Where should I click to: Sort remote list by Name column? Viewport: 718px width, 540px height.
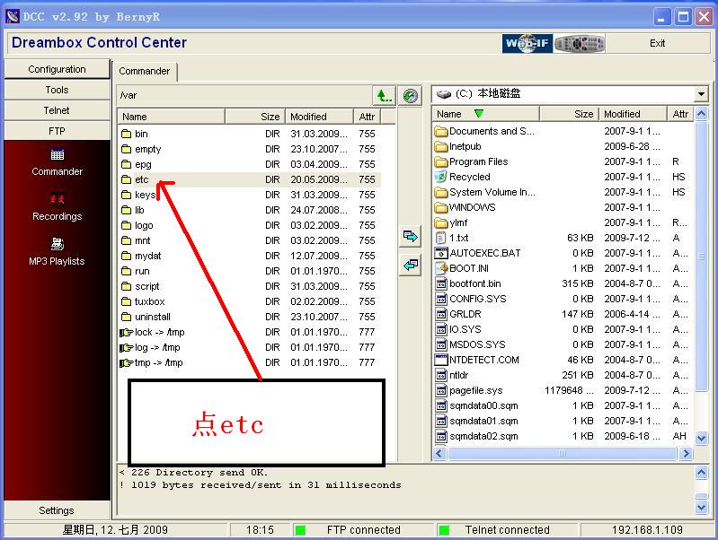tap(172, 117)
